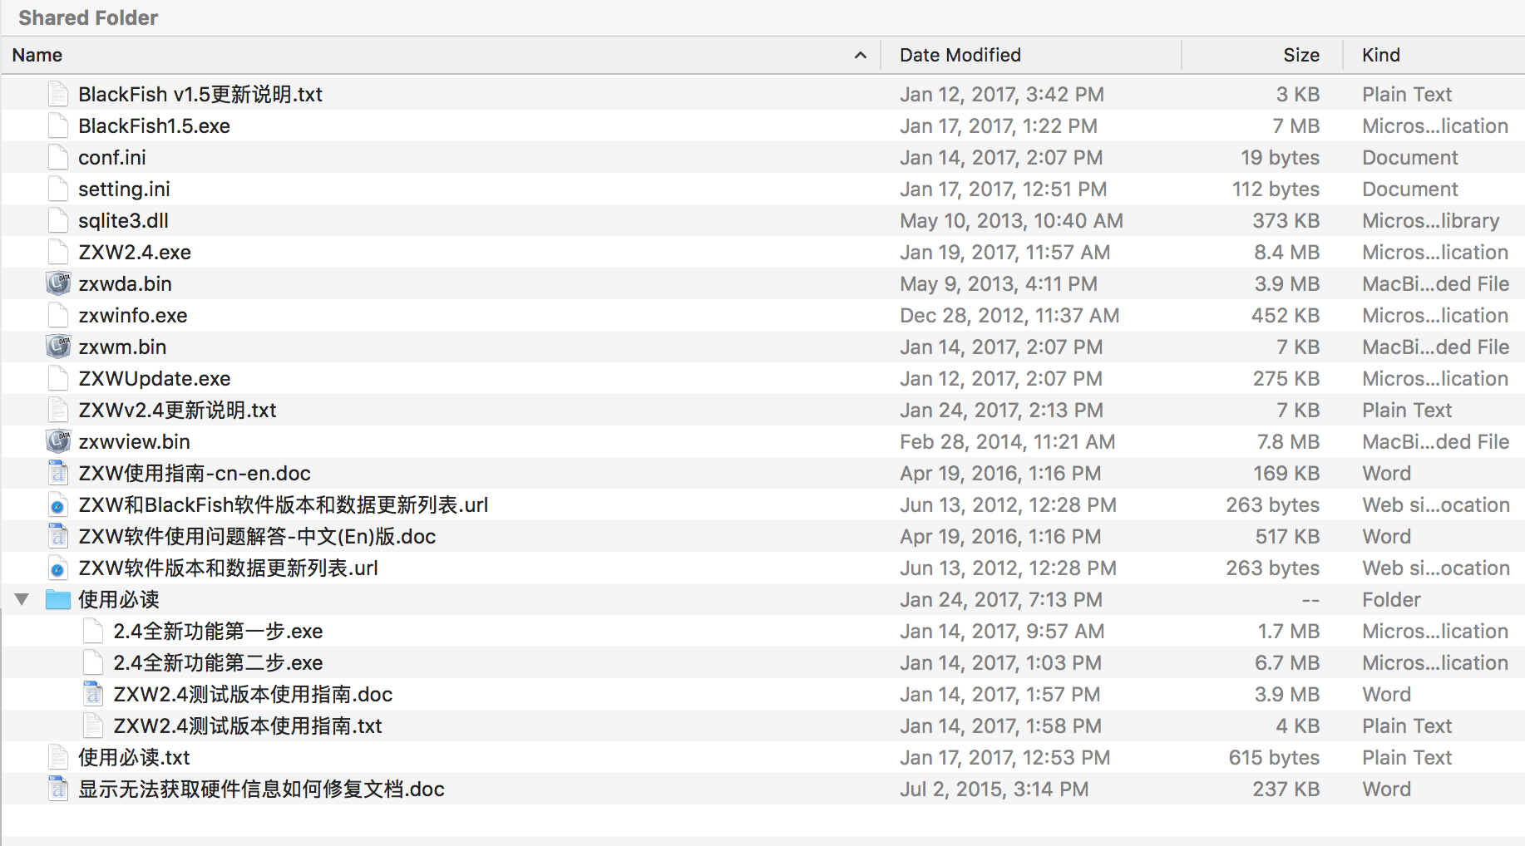Click the zxwinfo.exe file icon
The image size is (1525, 846).
[x=58, y=315]
